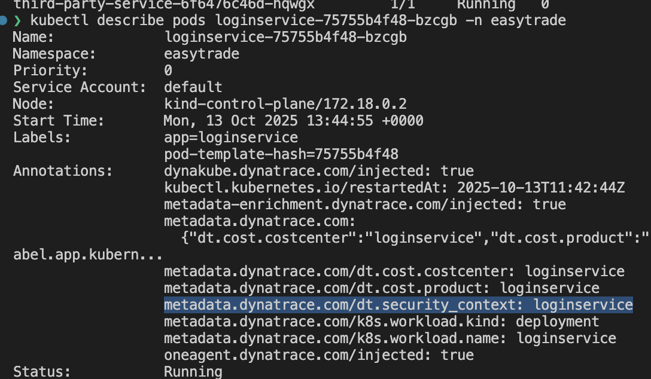Viewport: 651px width, 379px height.
Task: Click the blue dot command status indicator
Action: [x=4, y=21]
